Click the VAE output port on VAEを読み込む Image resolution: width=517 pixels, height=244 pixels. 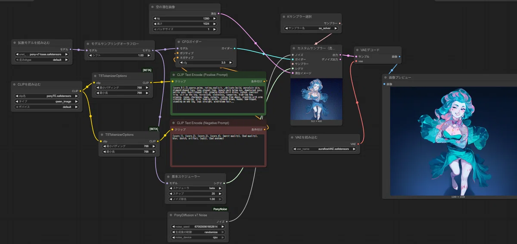(358, 144)
